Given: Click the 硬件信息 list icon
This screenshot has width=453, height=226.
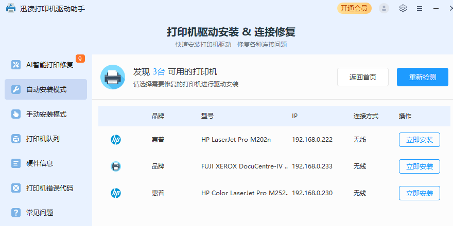Looking at the screenshot, I should [16, 163].
